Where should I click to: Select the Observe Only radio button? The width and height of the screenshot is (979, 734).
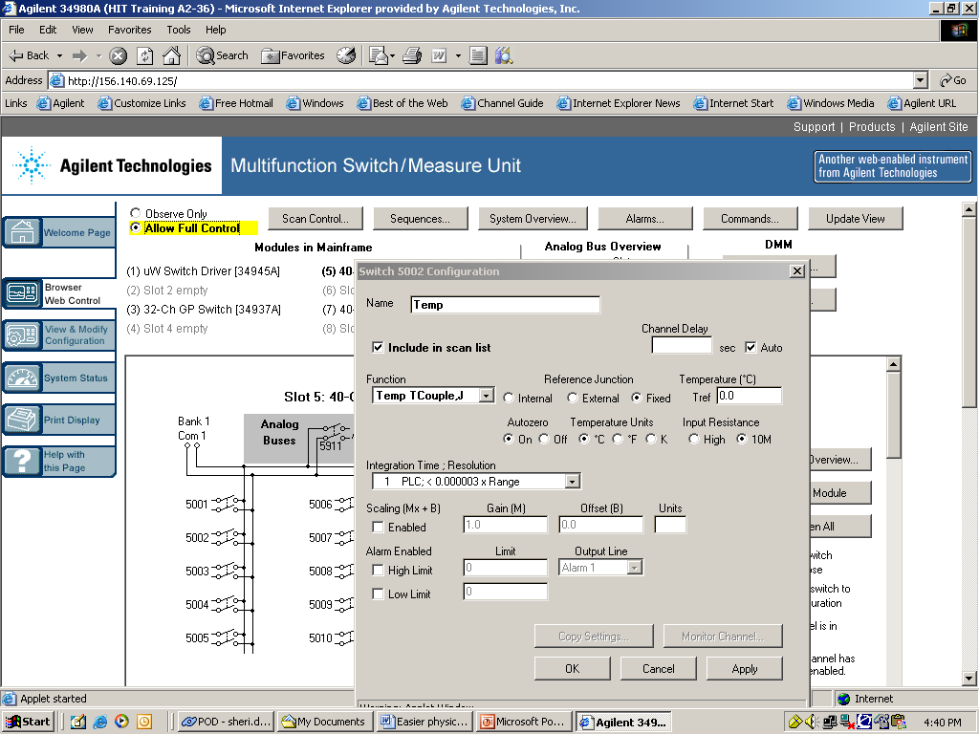click(x=136, y=214)
